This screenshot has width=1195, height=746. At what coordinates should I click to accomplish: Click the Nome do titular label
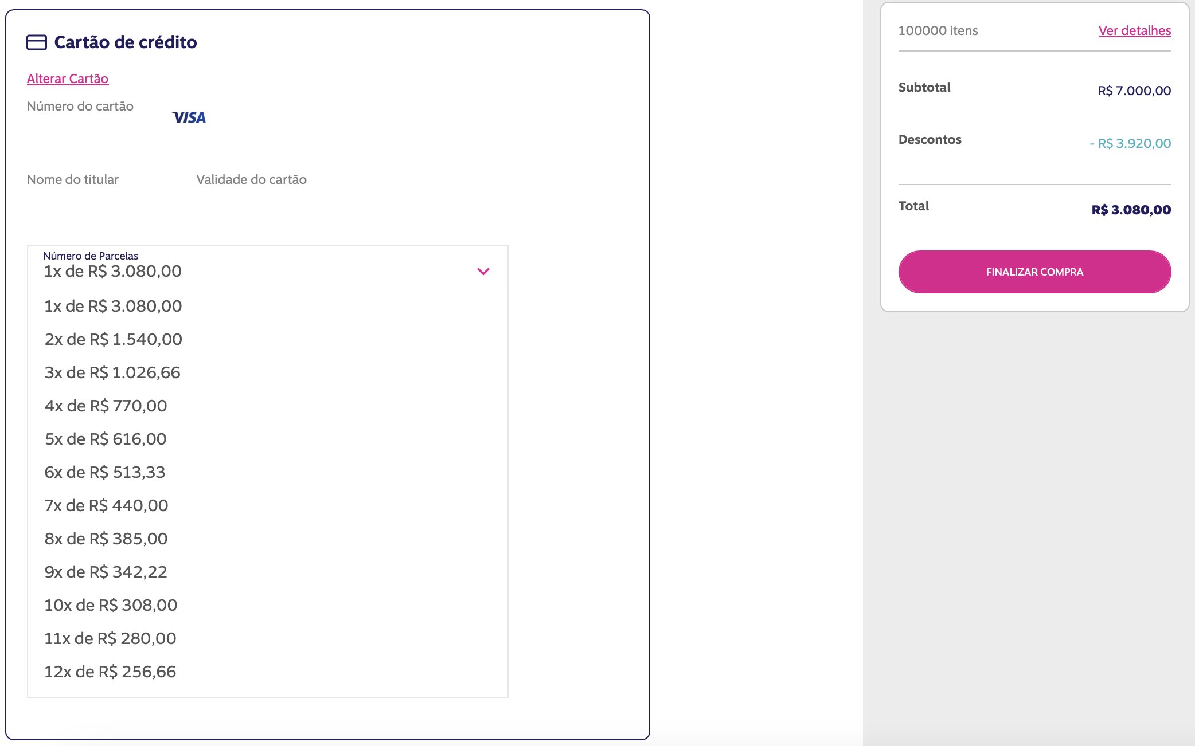[x=73, y=179]
